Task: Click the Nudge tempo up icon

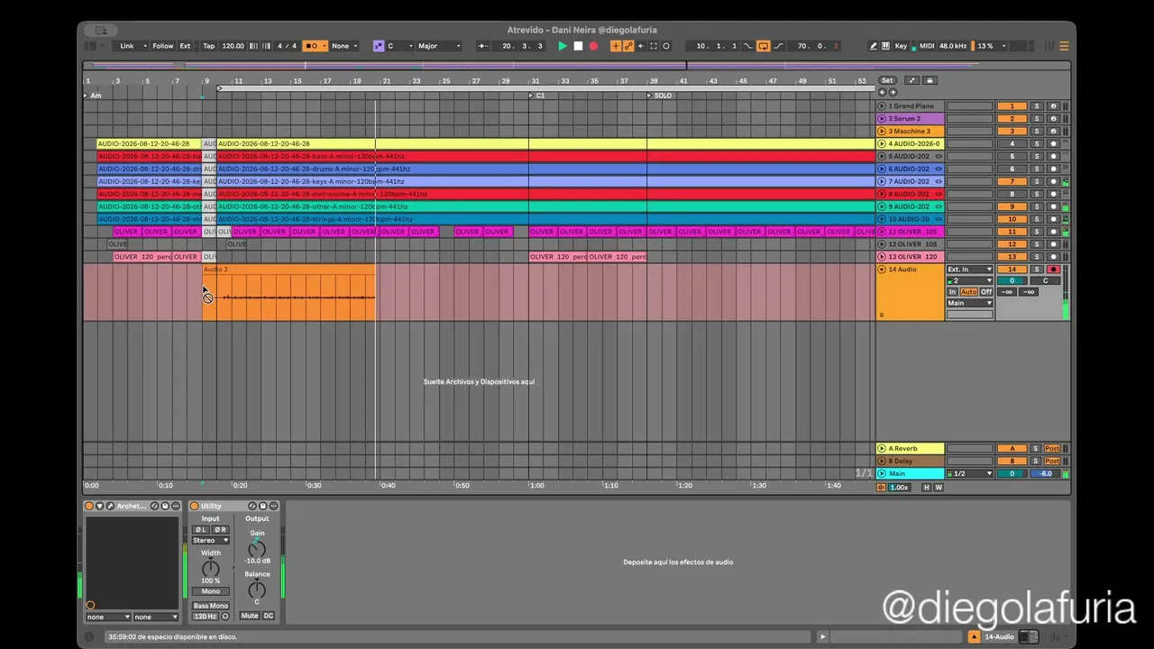Action: (267, 46)
